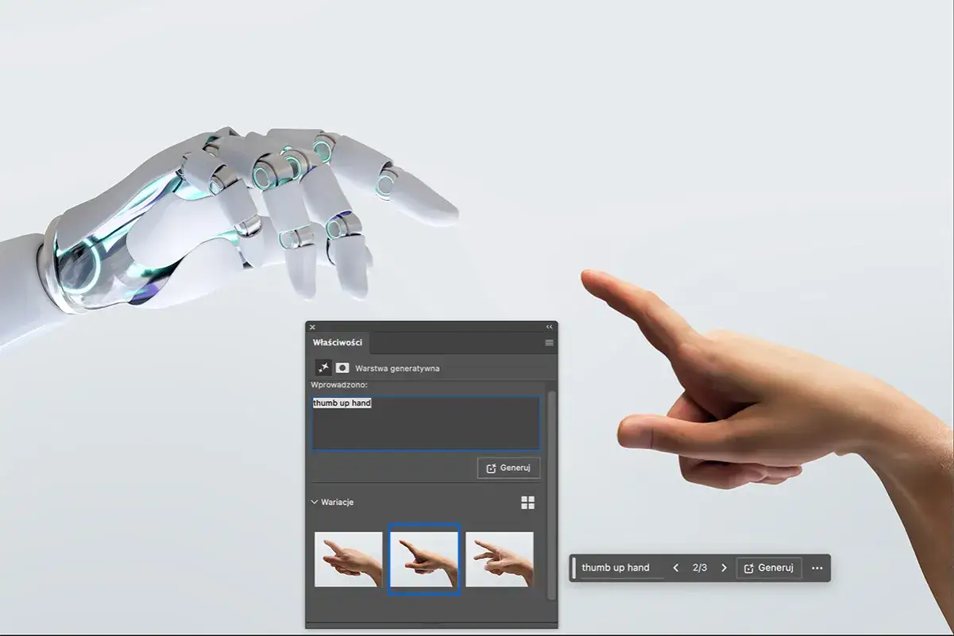Open the Właściwości panel hamburger menu
Viewport: 954px width, 636px height.
point(549,343)
